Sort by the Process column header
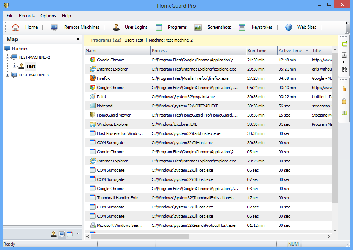 pyautogui.click(x=198, y=51)
